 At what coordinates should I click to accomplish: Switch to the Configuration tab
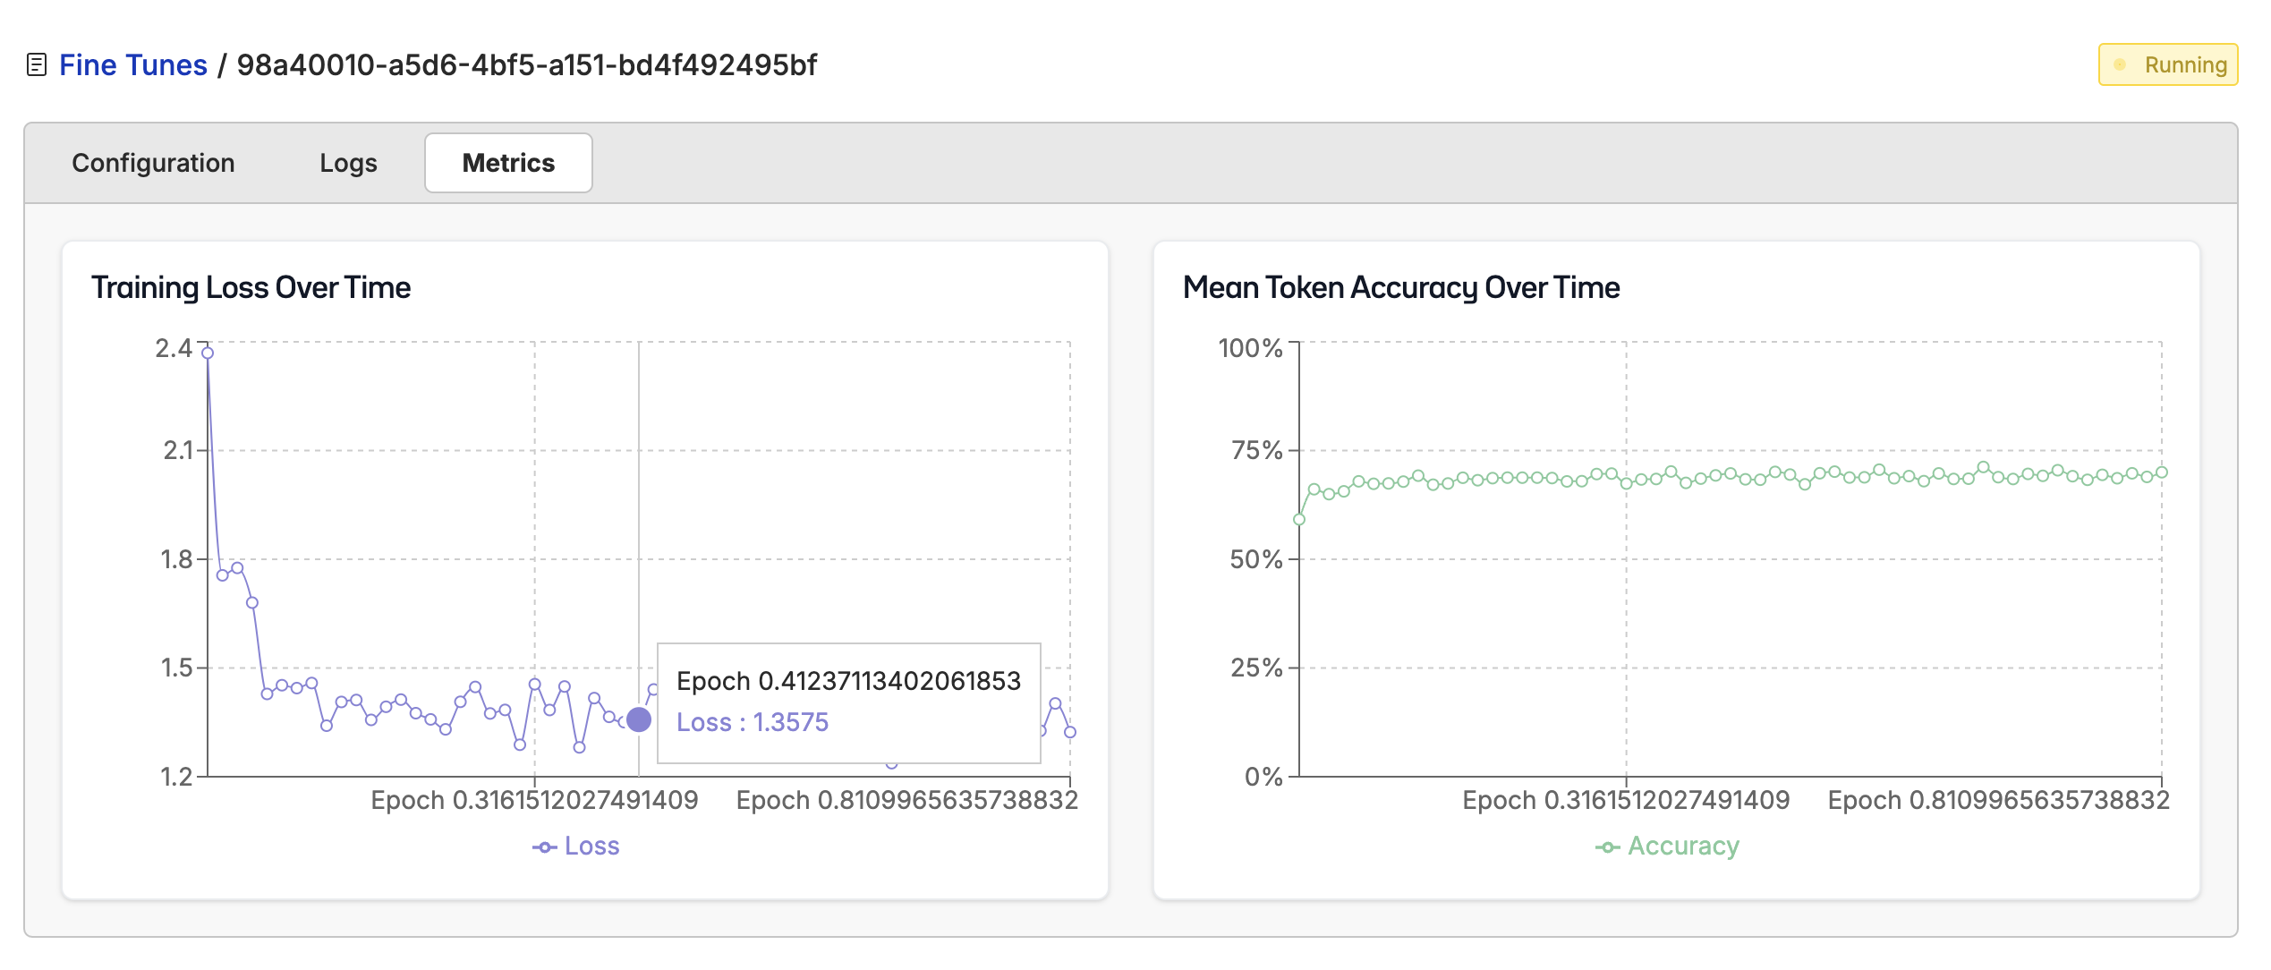click(x=153, y=163)
